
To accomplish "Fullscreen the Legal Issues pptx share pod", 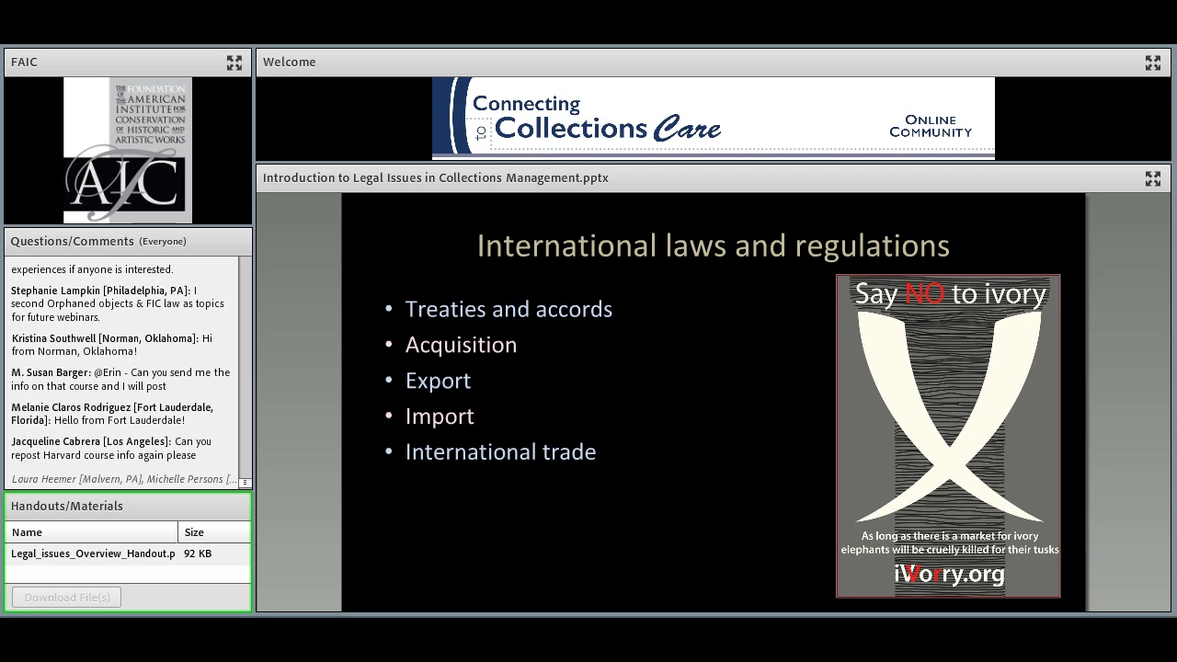I will [x=1152, y=178].
